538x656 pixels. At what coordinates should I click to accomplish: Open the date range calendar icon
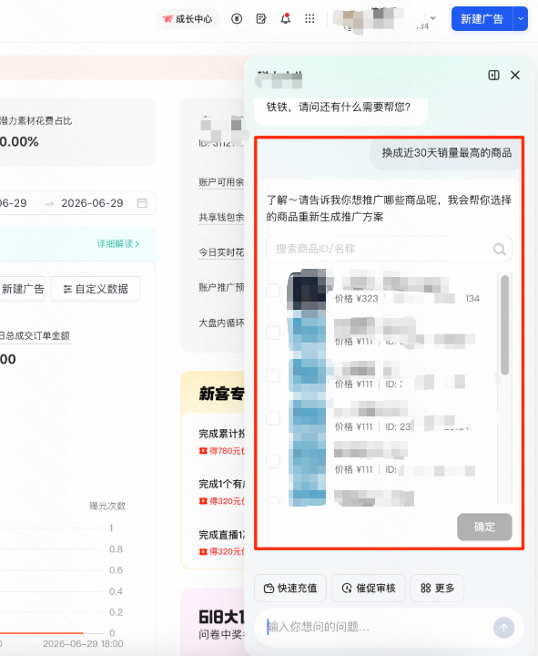point(142,203)
